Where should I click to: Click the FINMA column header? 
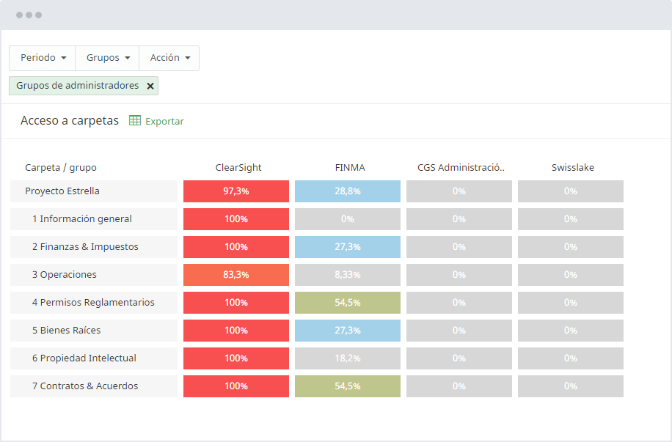coord(350,167)
